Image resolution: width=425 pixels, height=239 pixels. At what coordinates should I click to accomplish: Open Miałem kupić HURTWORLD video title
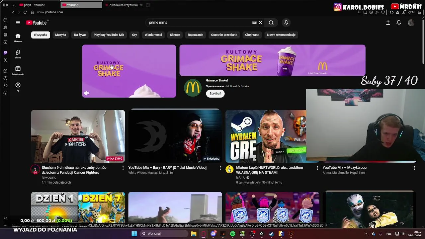point(270,170)
